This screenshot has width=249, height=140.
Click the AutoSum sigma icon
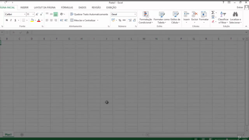pos(213,12)
